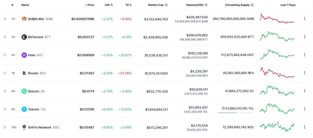Click Telcoin 24h change 6.56%

point(107,109)
